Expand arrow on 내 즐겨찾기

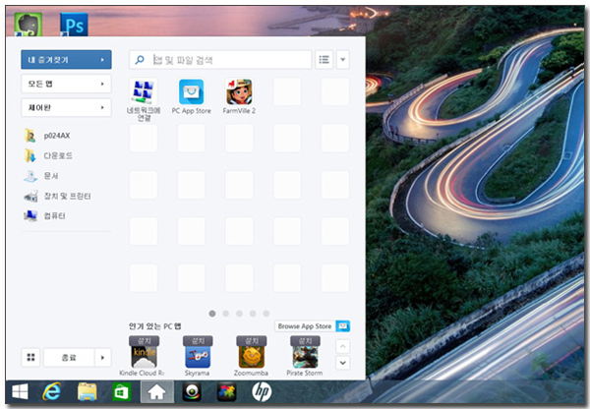point(102,60)
